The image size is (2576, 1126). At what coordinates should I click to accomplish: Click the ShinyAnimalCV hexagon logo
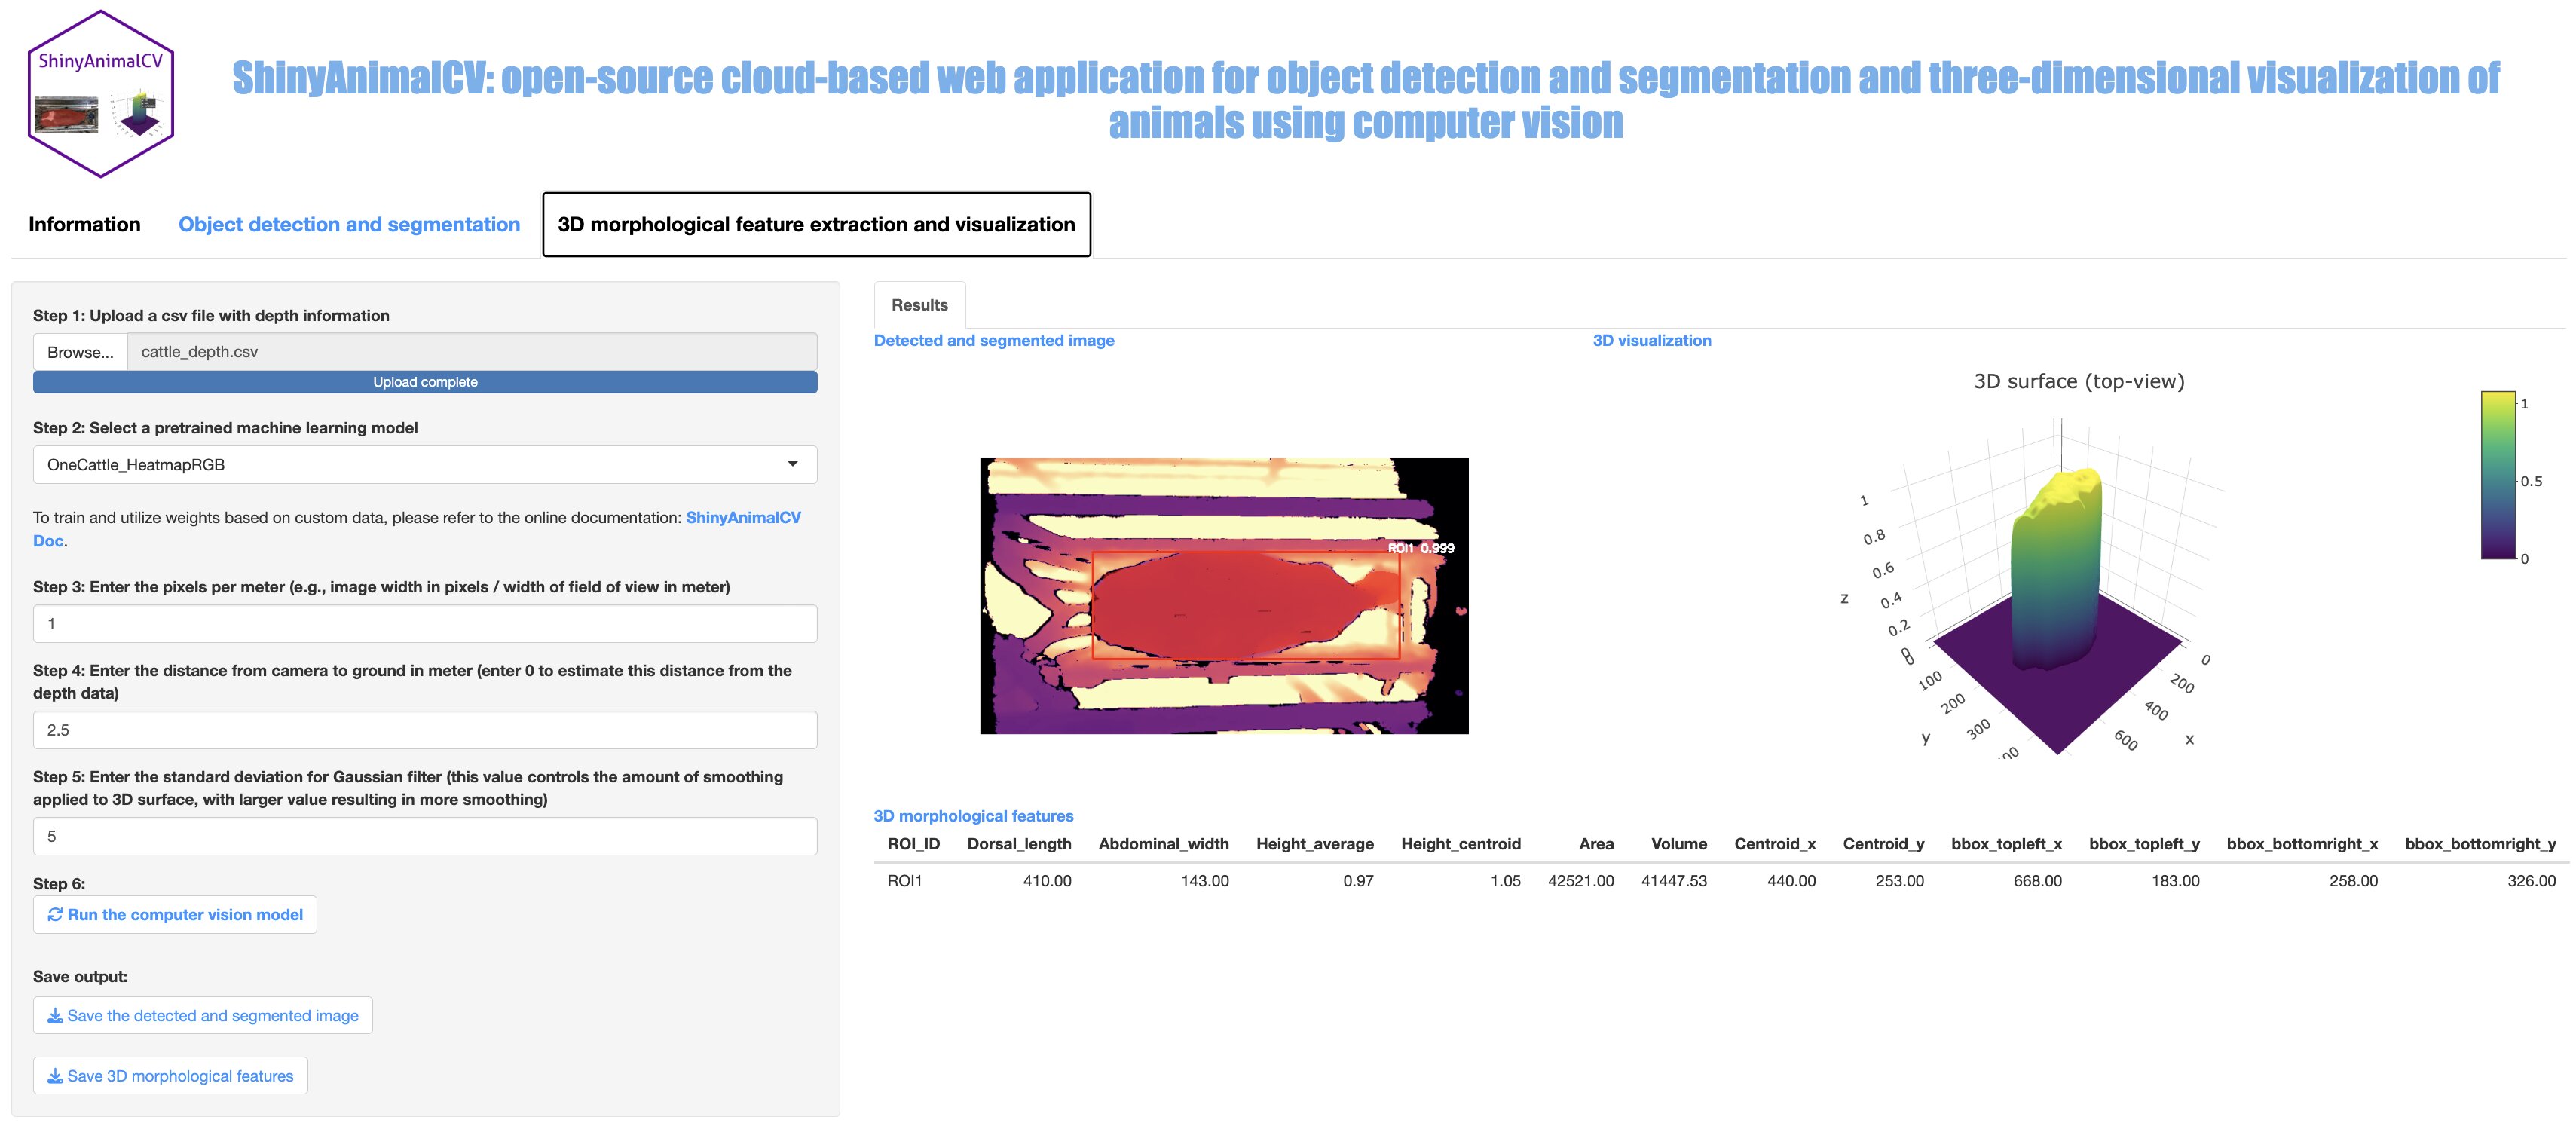(100, 94)
